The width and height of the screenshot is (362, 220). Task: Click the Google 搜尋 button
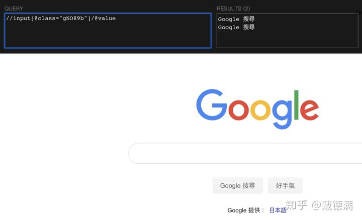[237, 185]
